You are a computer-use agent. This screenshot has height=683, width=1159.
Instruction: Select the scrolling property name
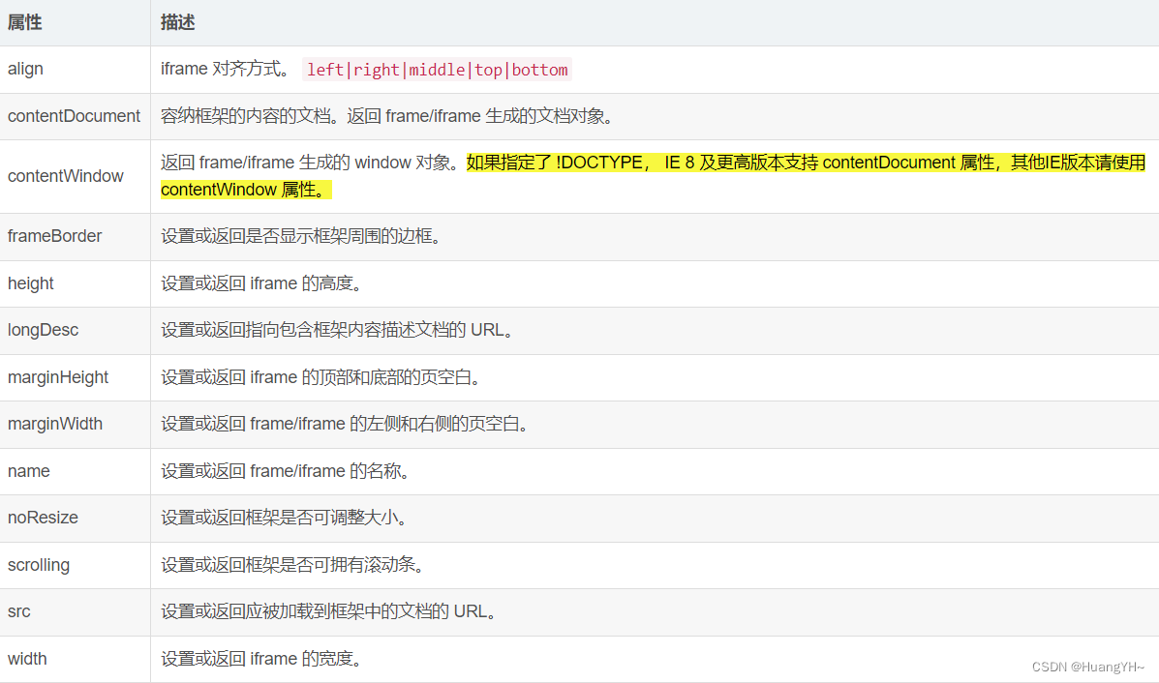pyautogui.click(x=39, y=565)
